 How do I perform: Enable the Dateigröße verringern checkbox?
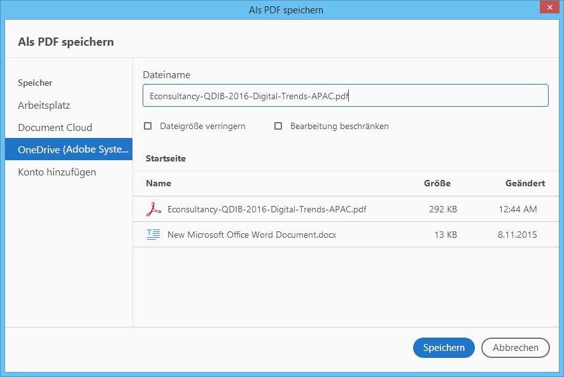click(148, 126)
